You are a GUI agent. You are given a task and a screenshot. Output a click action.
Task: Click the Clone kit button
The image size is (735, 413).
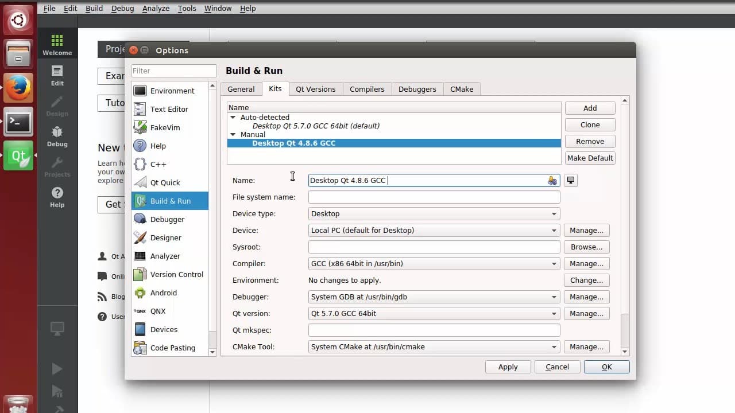coord(590,124)
